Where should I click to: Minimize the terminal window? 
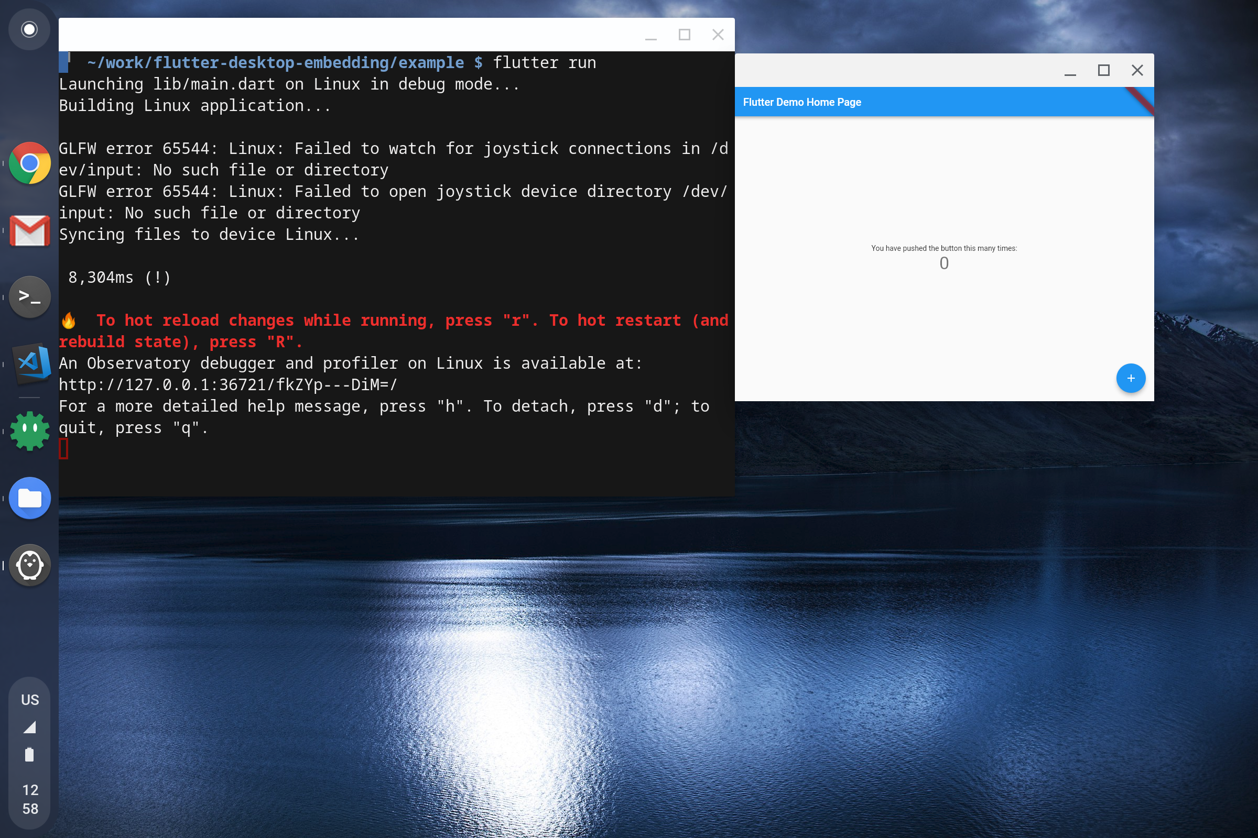point(650,35)
